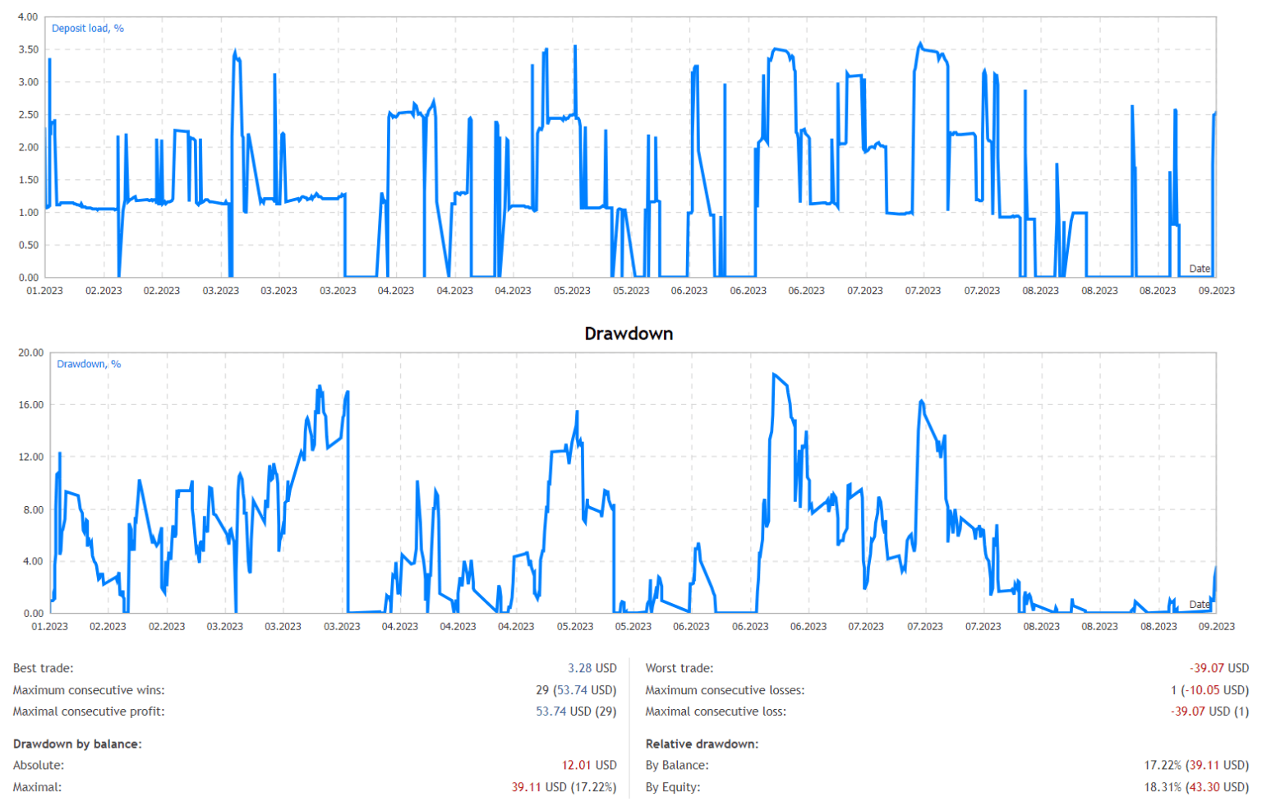This screenshot has width=1262, height=806.
Task: Click the Maximal consecutive profit value
Action: click(x=576, y=712)
